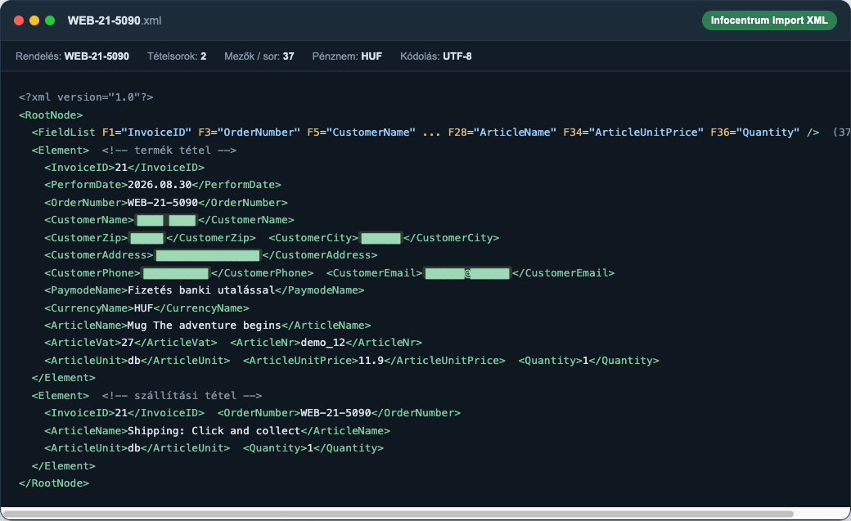Click the yellow minimize window button
This screenshot has width=851, height=521.
(34, 20)
